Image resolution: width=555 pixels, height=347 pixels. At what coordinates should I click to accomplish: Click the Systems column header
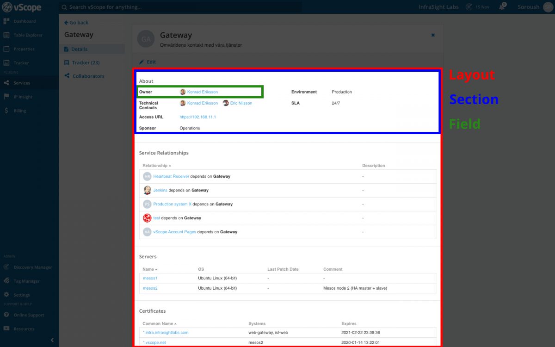[x=257, y=324]
